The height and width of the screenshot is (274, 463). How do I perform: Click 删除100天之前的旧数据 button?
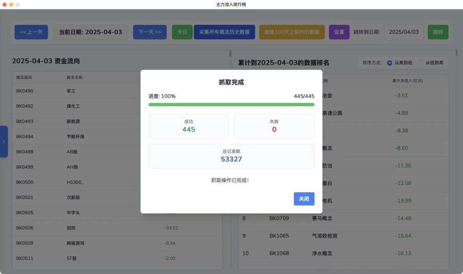[292, 32]
